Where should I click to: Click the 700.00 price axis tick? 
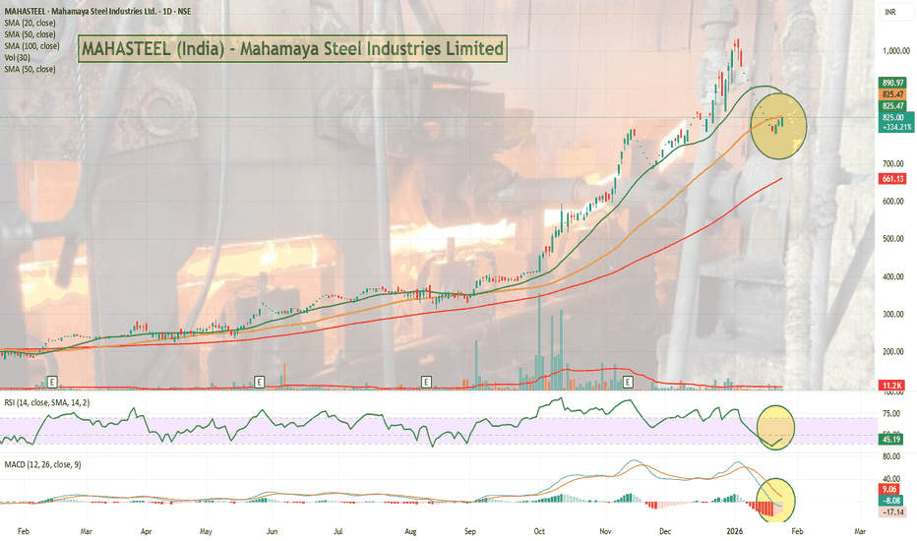click(892, 163)
